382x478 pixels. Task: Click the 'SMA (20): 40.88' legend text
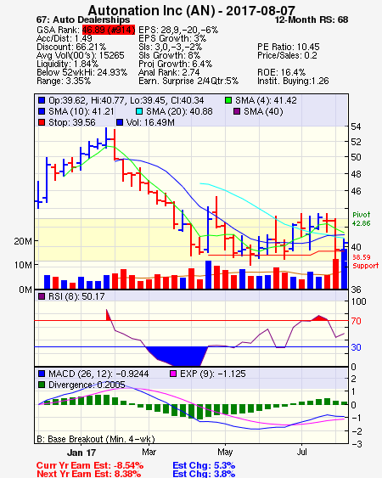click(179, 111)
